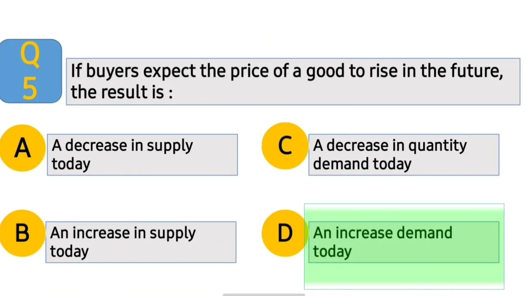
Task: Pick answer 'A decrease in quantity demand today'
Action: pos(404,155)
